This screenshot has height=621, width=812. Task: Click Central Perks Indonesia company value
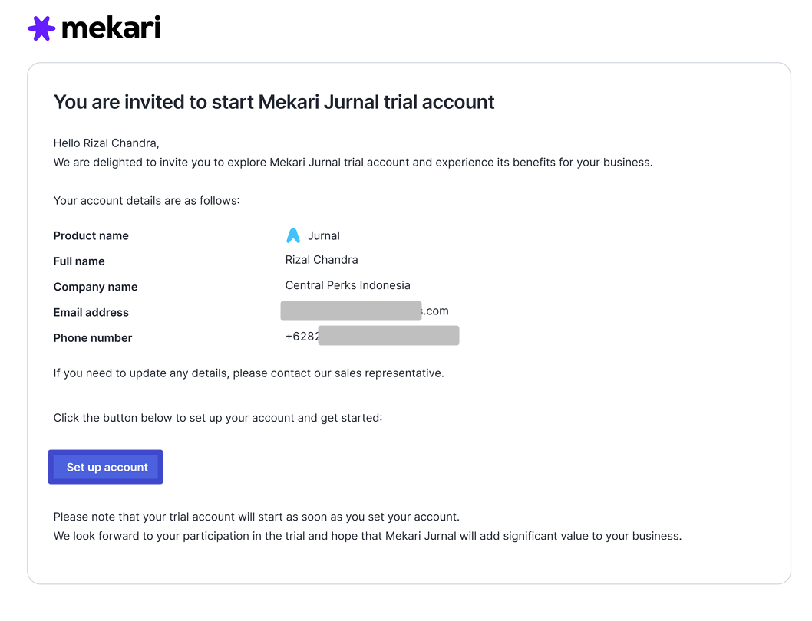pos(348,285)
